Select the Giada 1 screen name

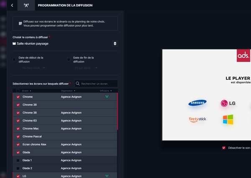(27, 160)
